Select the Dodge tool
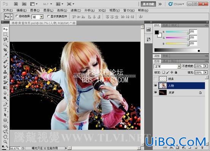 coord(5,98)
